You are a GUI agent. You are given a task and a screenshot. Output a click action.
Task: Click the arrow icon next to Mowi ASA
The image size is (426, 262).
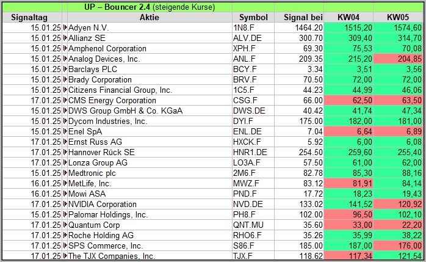(x=65, y=194)
